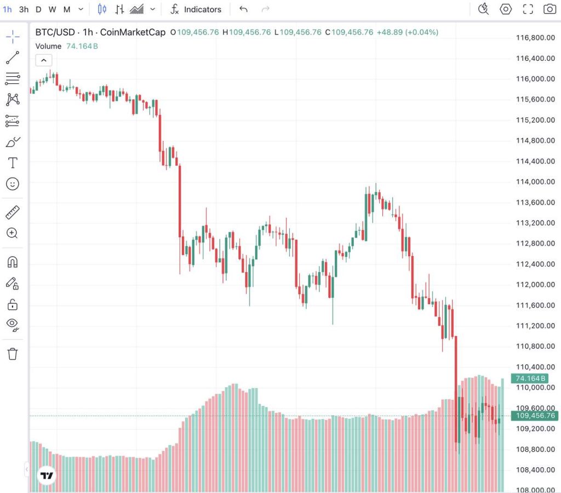Hide drawings using the eye toggle
The image size is (561, 493).
coord(12,325)
